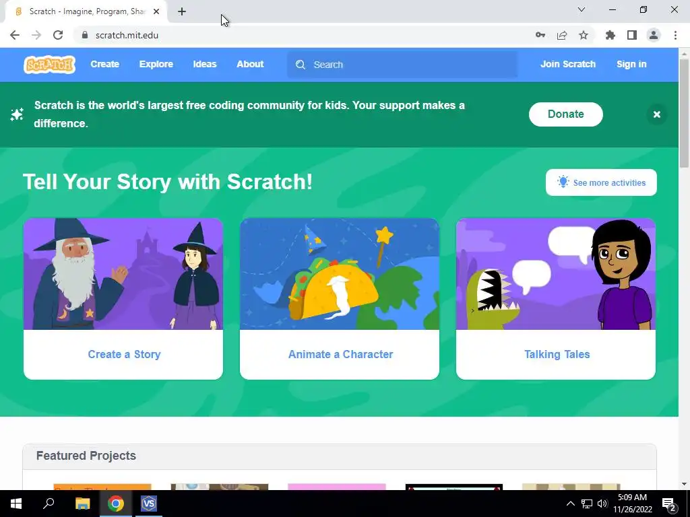Open the Animate a Character link

(340, 354)
